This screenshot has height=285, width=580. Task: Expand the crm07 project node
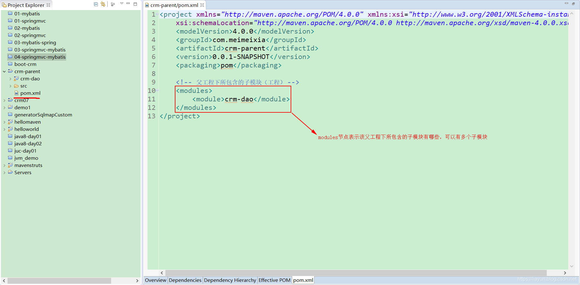tap(4, 100)
